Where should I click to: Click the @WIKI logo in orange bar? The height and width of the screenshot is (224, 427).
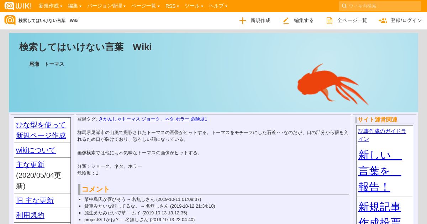tap(18, 6)
